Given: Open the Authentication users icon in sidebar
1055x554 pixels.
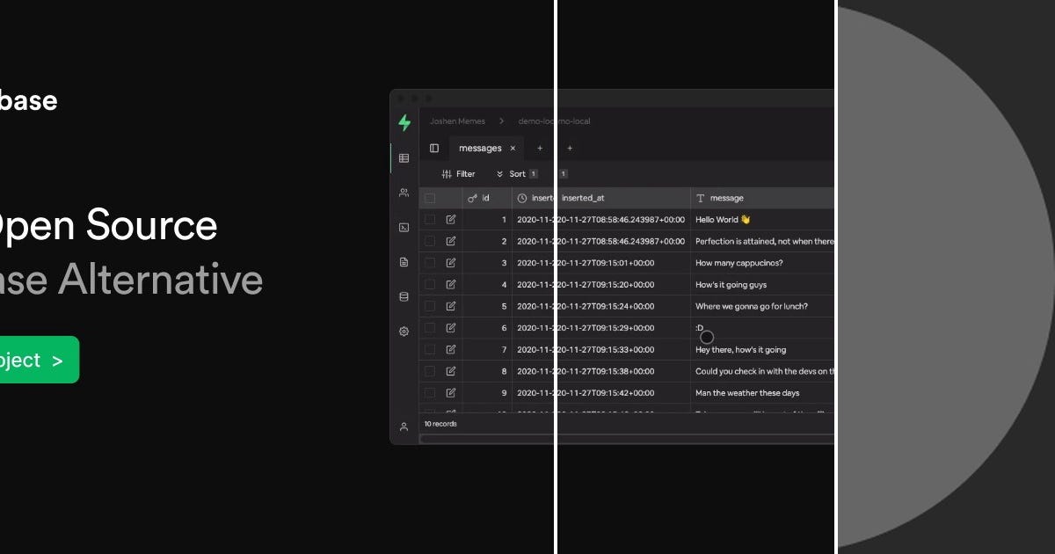Looking at the screenshot, I should [404, 193].
